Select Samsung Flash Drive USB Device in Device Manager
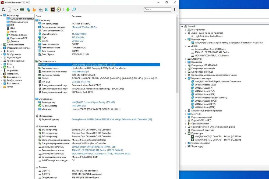 coord(210,49)
